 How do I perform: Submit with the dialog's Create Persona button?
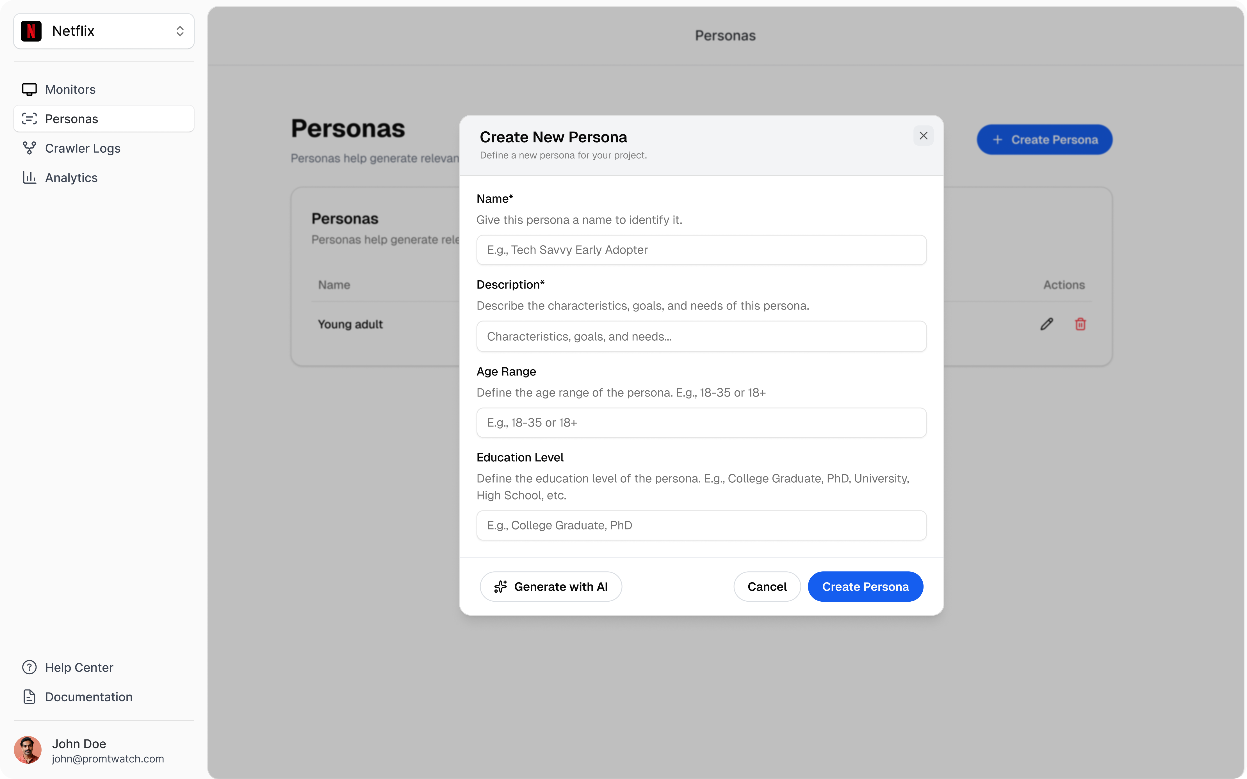coord(865,586)
